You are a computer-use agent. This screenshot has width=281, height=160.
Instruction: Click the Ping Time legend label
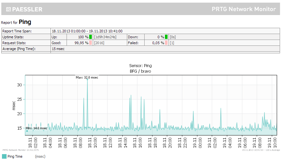click(15, 156)
